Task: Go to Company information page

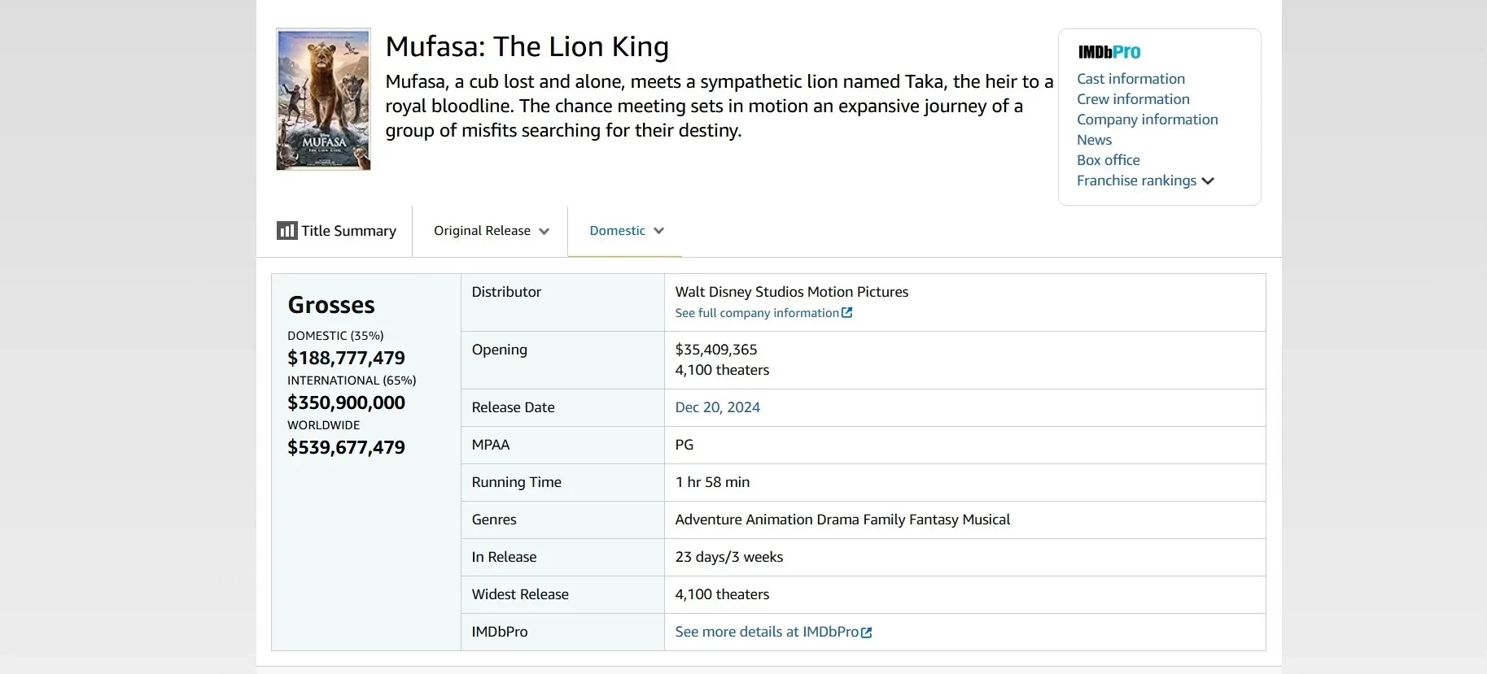Action: pyautogui.click(x=1147, y=120)
